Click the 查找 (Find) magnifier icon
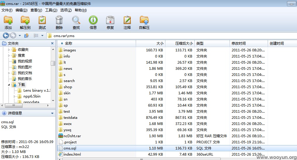The height and width of the screenshot is (160, 297). [x=76, y=20]
